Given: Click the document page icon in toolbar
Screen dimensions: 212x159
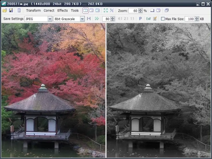Looking at the screenshot, I should pyautogui.click(x=19, y=10).
